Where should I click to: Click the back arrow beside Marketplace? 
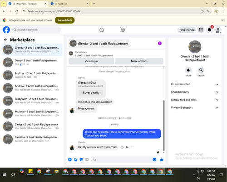(x=5, y=40)
